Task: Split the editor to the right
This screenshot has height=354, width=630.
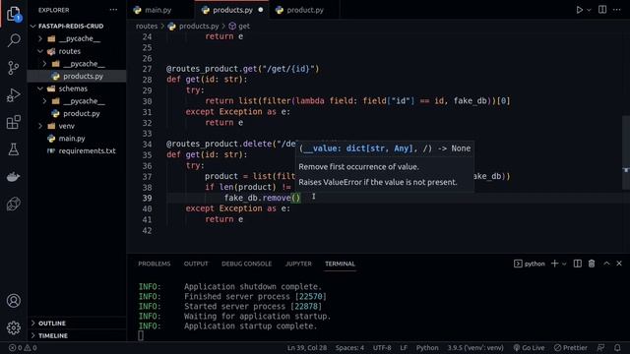Action: coord(602,10)
